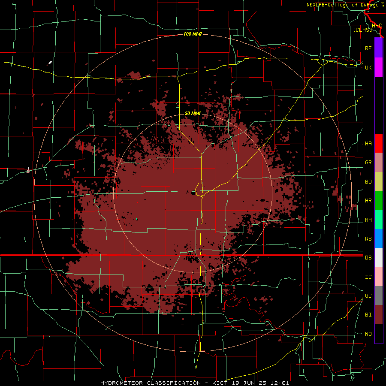386x386 pixels.
Task: Click the [CLAS] label
Action: pos(362,30)
